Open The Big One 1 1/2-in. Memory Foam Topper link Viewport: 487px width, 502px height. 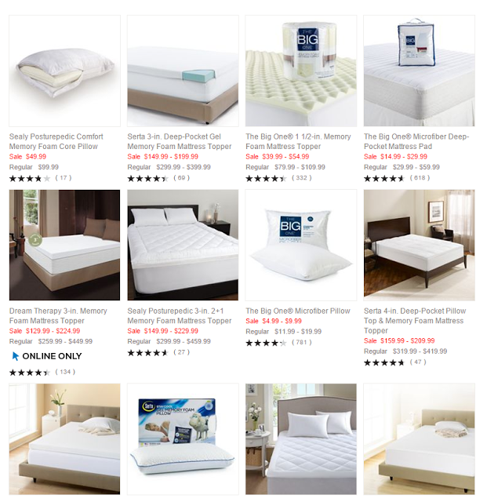[298, 141]
